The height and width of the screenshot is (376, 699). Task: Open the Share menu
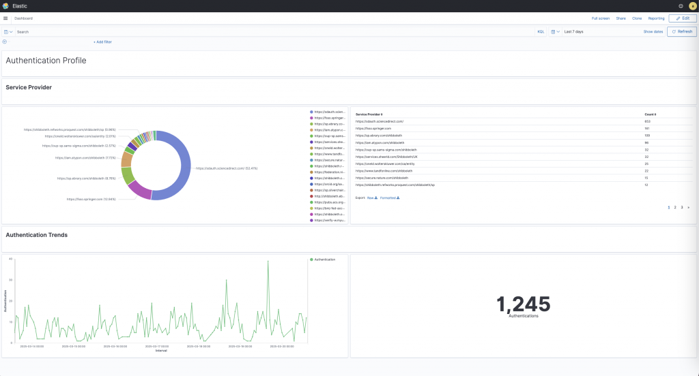[620, 18]
